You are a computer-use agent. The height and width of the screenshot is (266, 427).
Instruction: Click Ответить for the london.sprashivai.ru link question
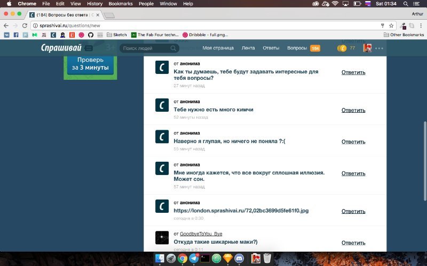[353, 211]
